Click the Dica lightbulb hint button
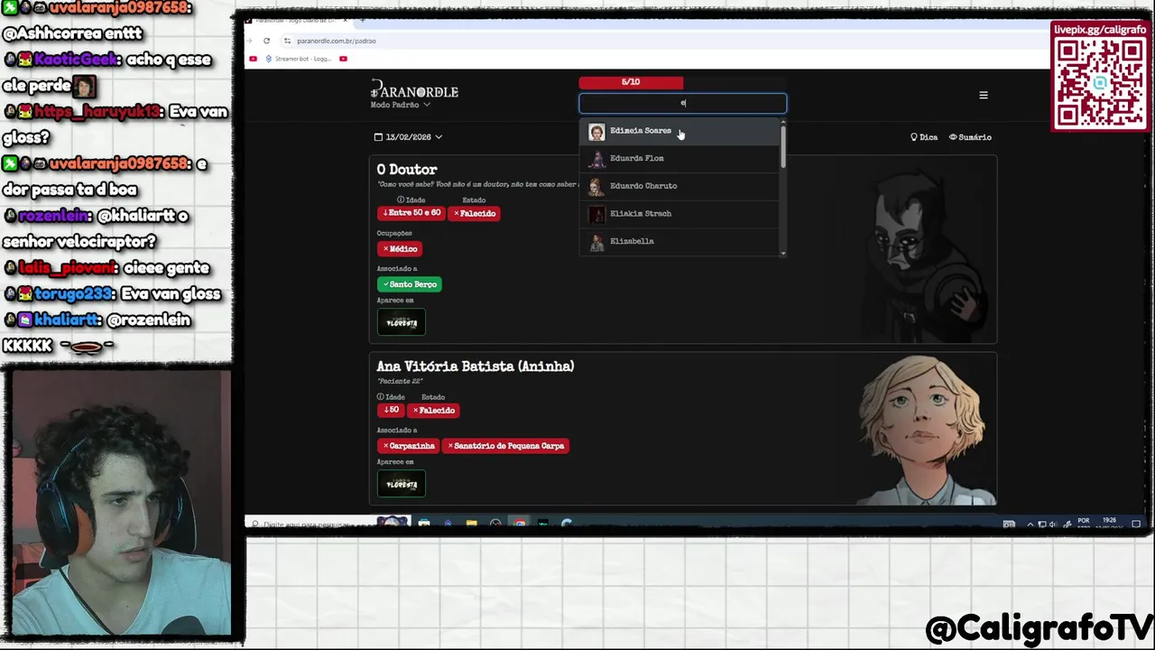The image size is (1155, 650). [x=924, y=137]
